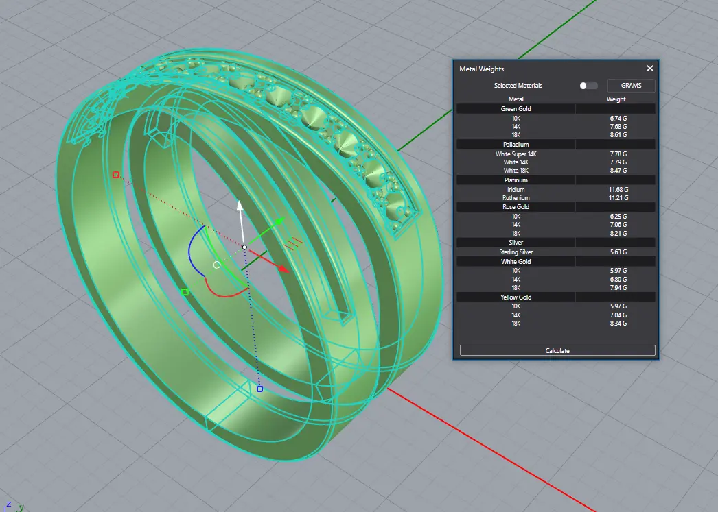
Task: Click the white Z-axis move arrow on gumball
Action: 240,206
